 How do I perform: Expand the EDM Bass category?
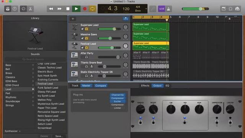point(33,81)
